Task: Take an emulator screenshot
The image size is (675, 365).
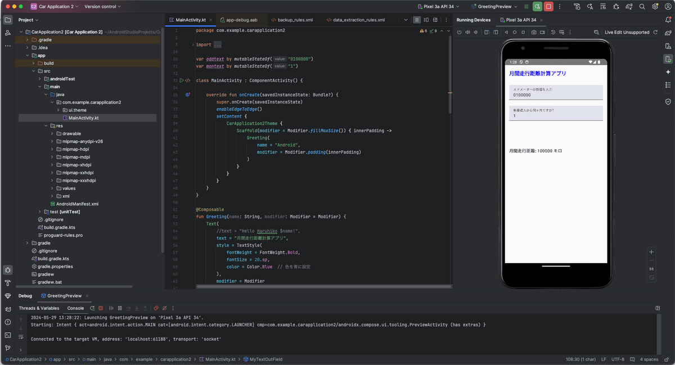Action: pyautogui.click(x=534, y=33)
